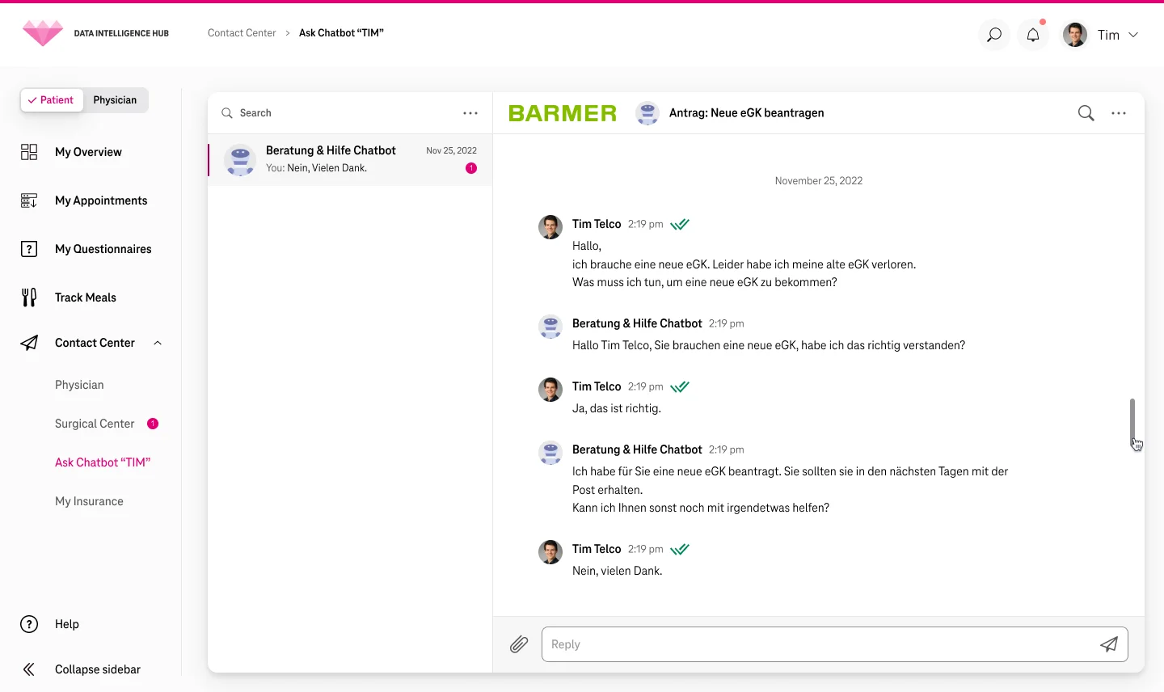The image size is (1164, 692).
Task: Click the chat vertical scrollbar handle
Action: pos(1132,422)
